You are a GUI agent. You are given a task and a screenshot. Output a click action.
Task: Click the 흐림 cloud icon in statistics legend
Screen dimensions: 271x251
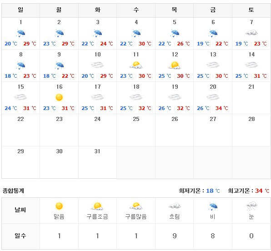point(175,206)
